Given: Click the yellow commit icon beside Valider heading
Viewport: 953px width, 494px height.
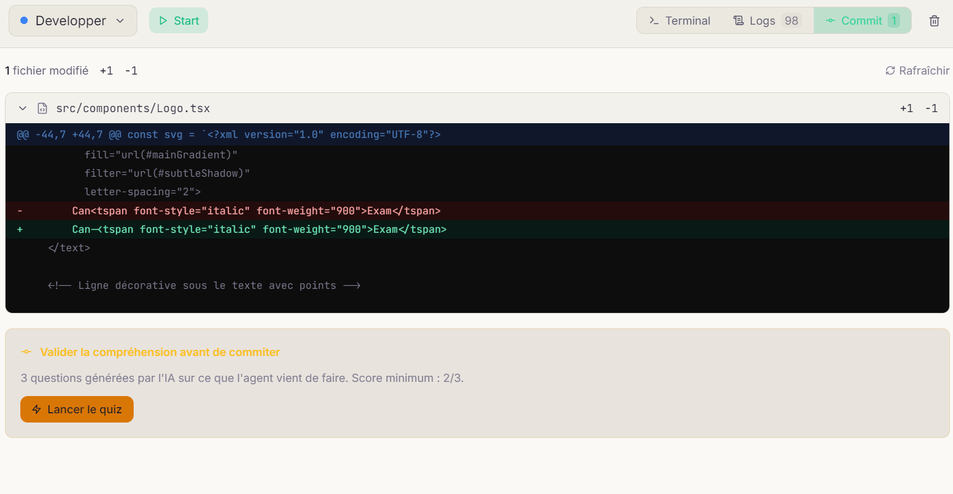Looking at the screenshot, I should click(26, 352).
